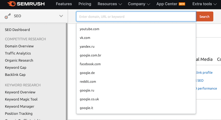
Task: Click the BETA badge beside App Center
Action: tap(182, 4)
